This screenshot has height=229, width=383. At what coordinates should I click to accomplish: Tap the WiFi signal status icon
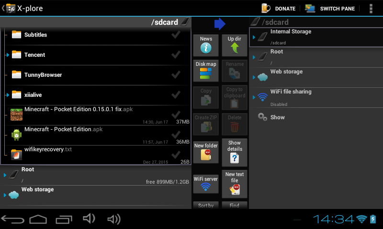coord(361,219)
